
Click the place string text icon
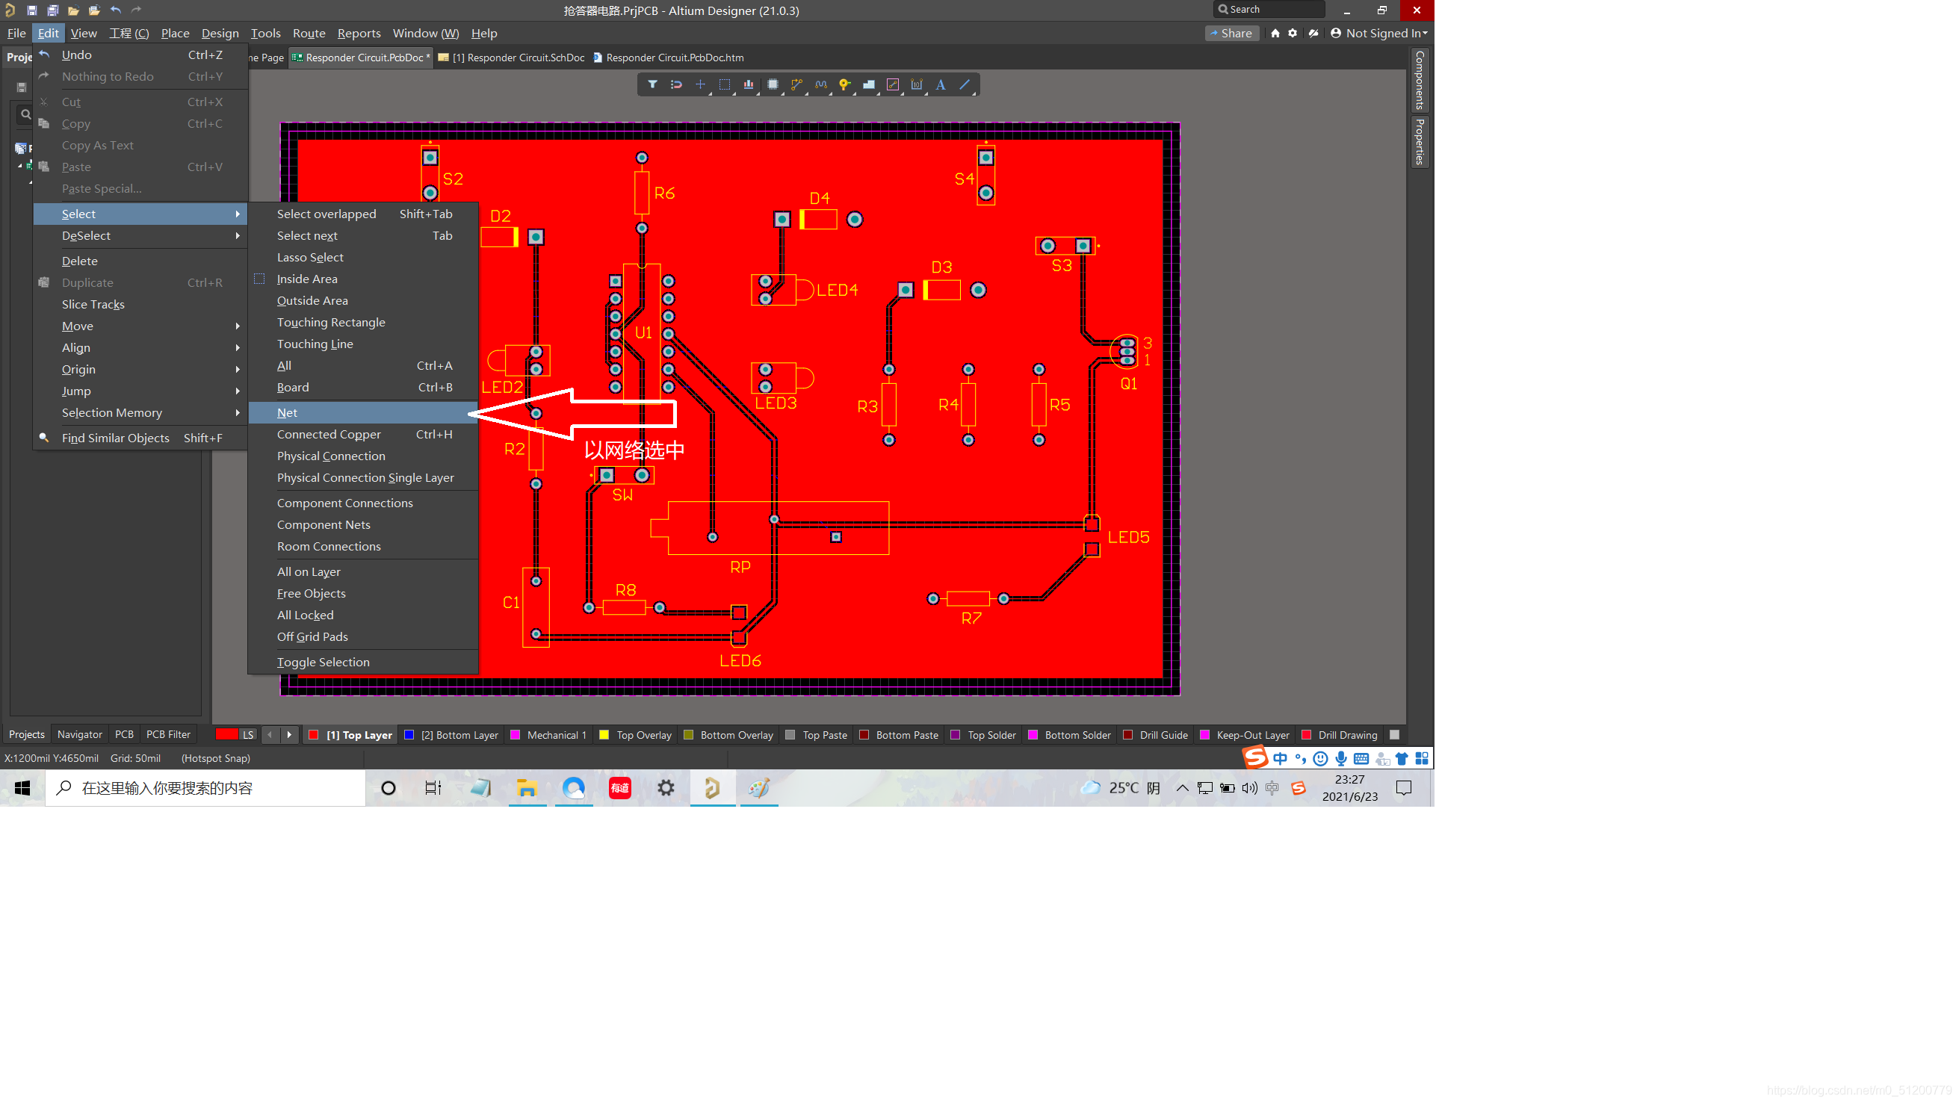click(941, 84)
